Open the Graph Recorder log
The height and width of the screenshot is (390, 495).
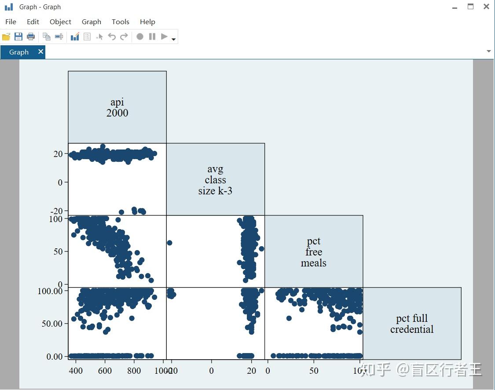(x=87, y=36)
